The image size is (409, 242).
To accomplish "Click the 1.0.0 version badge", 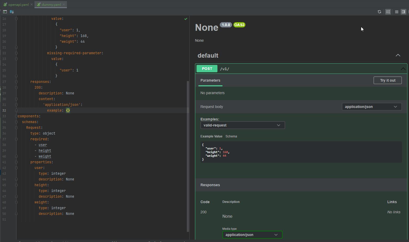I will [226, 25].
